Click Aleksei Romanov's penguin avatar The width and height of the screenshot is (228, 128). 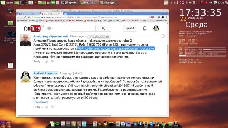(x=25, y=77)
